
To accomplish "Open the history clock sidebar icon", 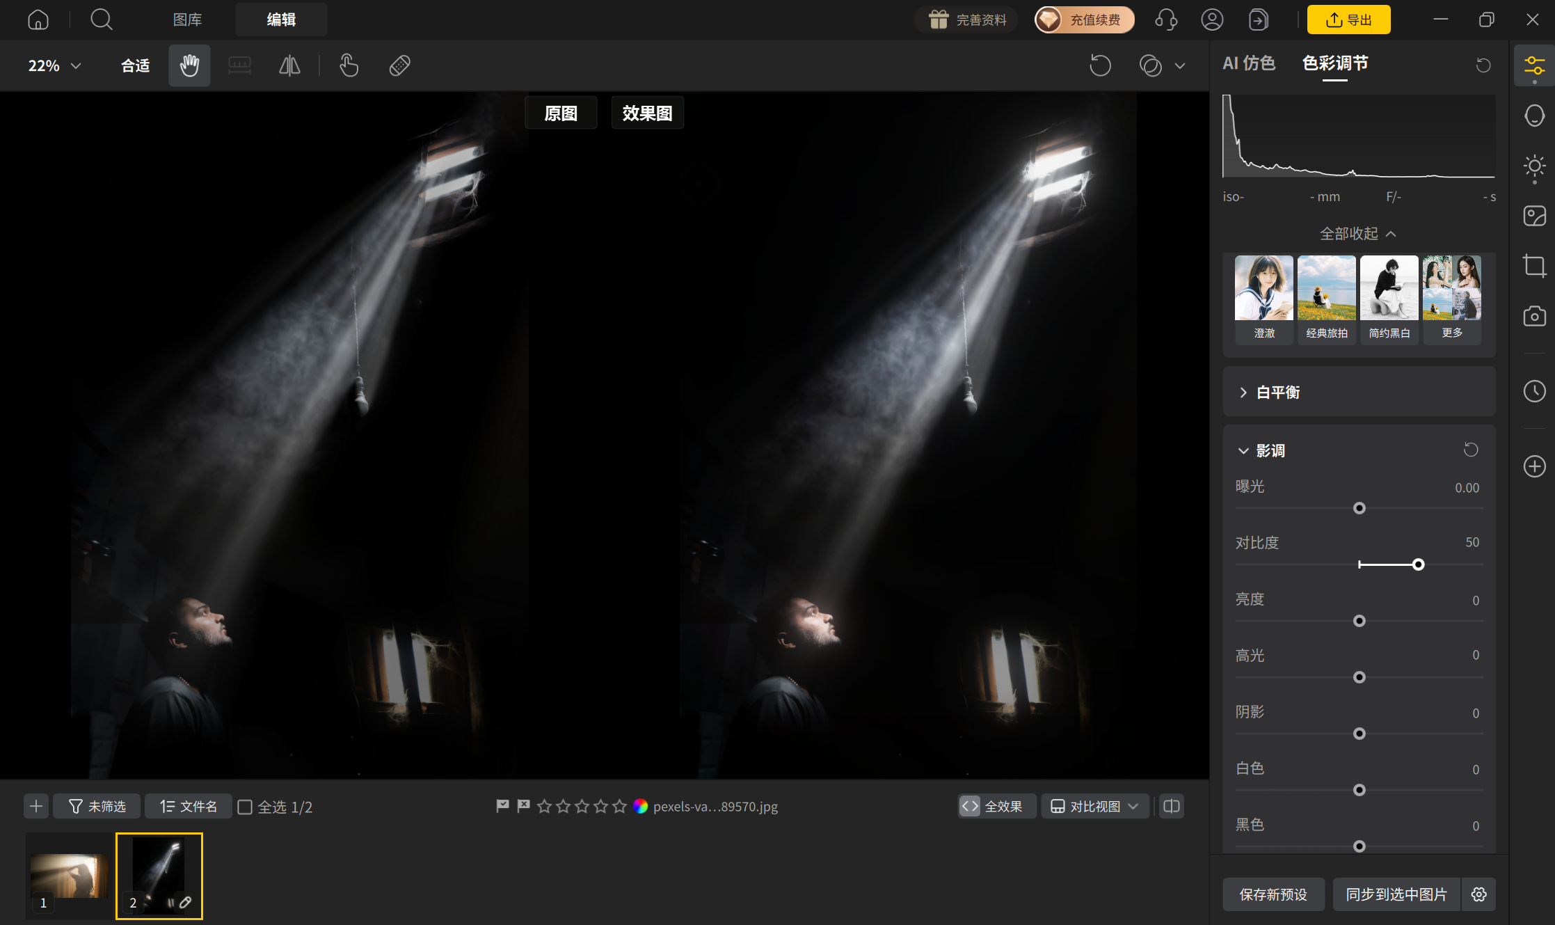I will pos(1534,391).
